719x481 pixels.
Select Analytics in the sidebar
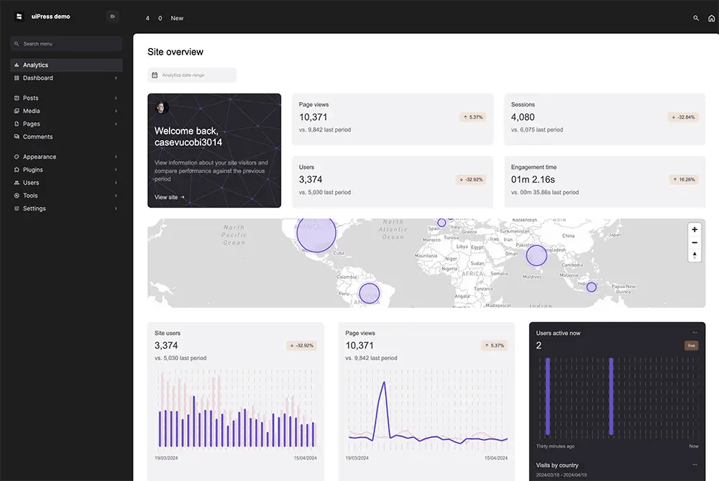pos(35,65)
